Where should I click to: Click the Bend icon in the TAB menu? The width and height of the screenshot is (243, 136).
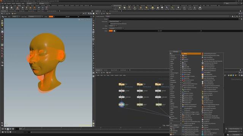tap(183, 56)
